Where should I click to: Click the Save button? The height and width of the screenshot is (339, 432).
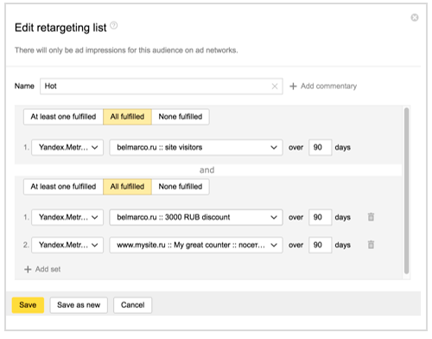[28, 305]
